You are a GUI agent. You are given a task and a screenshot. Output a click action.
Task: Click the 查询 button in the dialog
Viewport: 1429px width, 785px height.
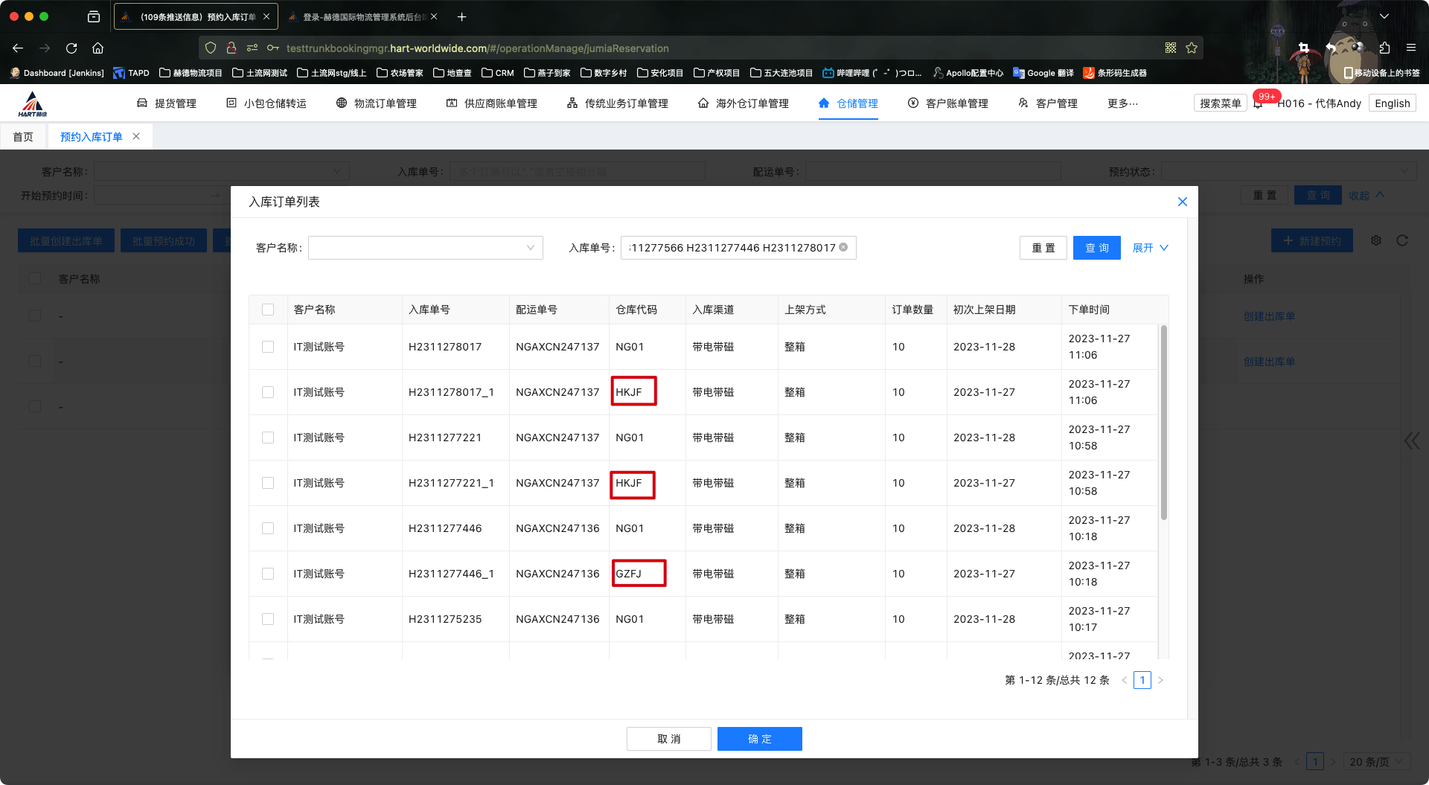[x=1096, y=248]
